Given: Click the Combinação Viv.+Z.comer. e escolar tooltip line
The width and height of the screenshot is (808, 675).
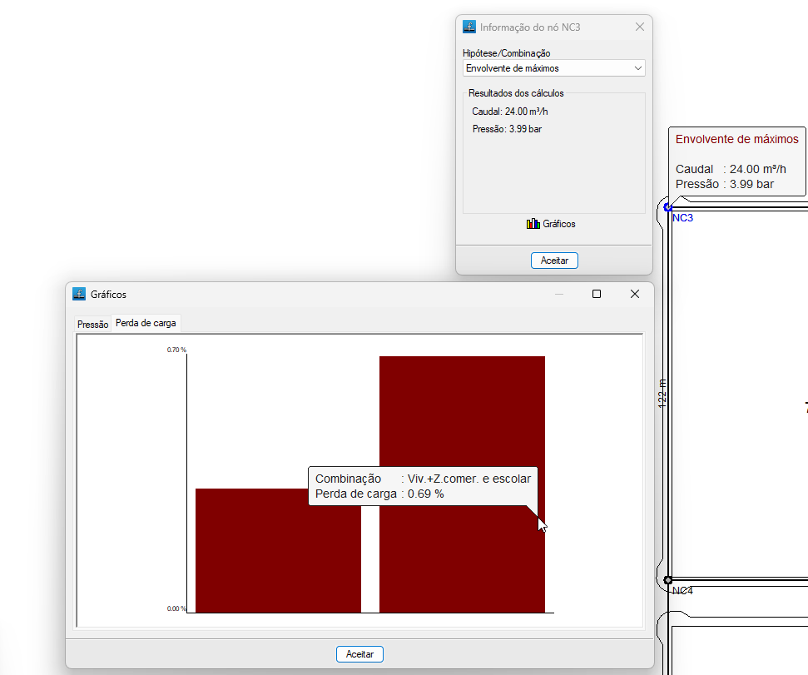Looking at the screenshot, I should pyautogui.click(x=423, y=479).
